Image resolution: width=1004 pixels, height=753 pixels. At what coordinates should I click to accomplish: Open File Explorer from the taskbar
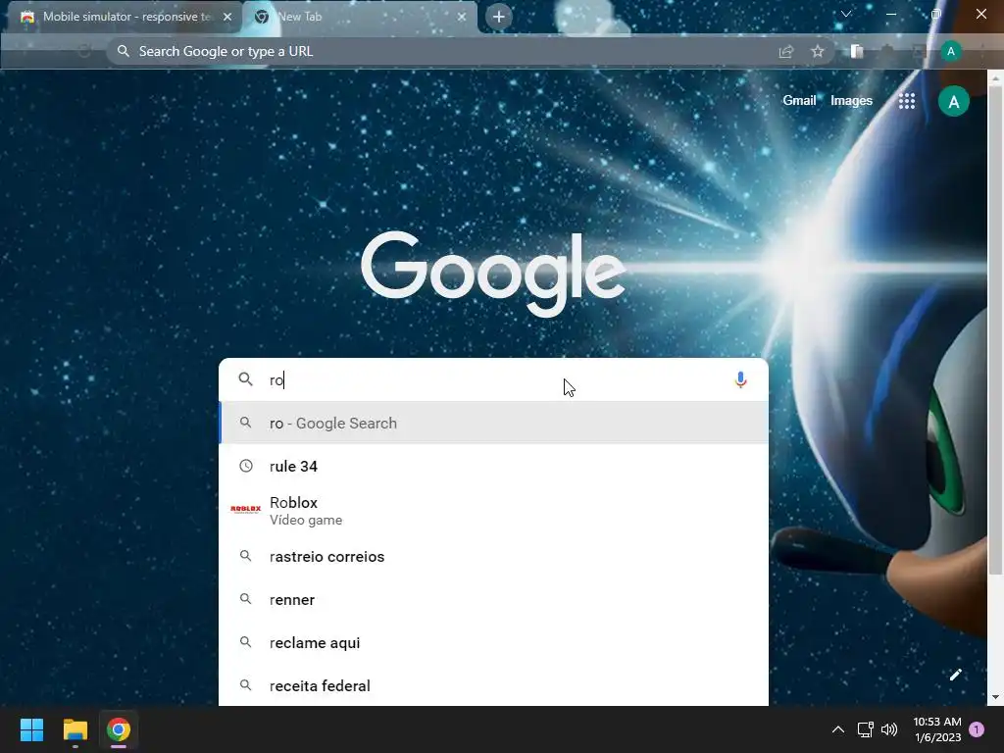(x=75, y=729)
